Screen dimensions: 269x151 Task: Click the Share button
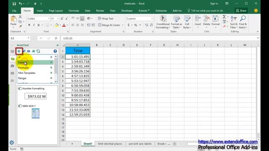point(241,10)
